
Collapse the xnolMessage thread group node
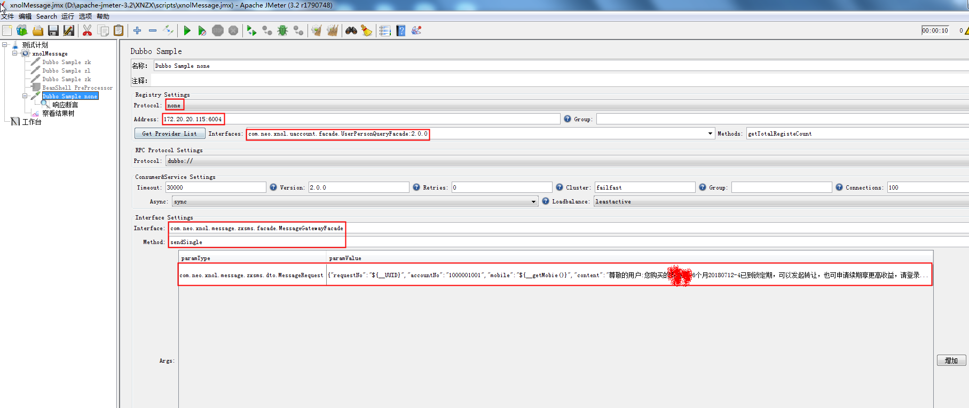pyautogui.click(x=15, y=53)
